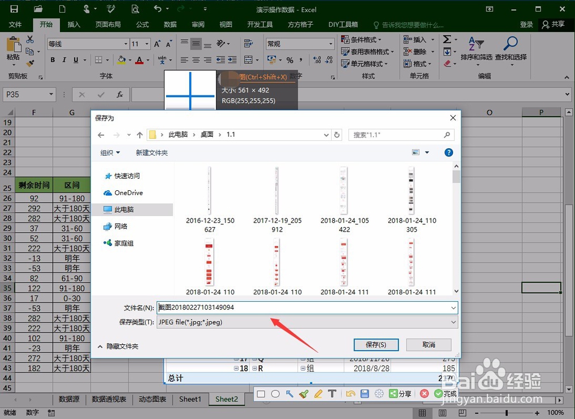Open the file name dropdown in Save As dialog
Image resolution: width=575 pixels, height=419 pixels.
(x=454, y=307)
